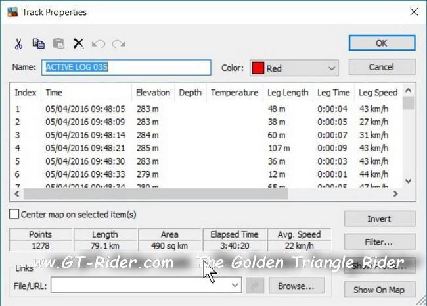Viewport: 427px width, 306px height.
Task: Click the Delete X icon in toolbar
Action: [x=78, y=43]
